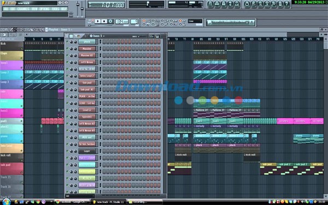Screen dimensions: 328x205
Task: Open the Step Sequencer shortcut icon
Action: pos(217,4)
